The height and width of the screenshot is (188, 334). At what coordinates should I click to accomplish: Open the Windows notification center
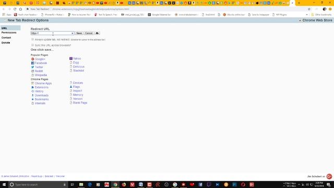[329, 184]
